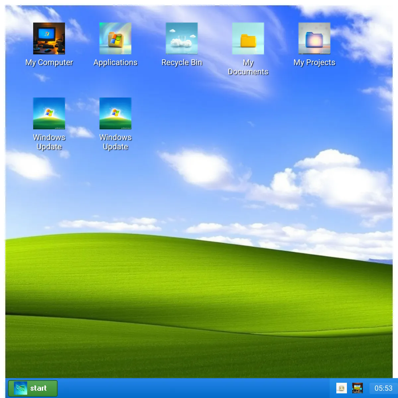Select the Applications desktop icon

click(x=115, y=38)
